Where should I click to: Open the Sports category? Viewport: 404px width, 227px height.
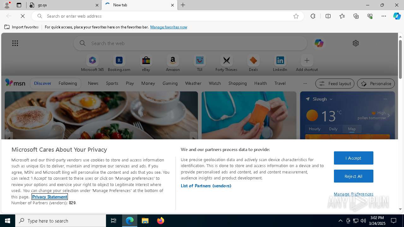112,83
